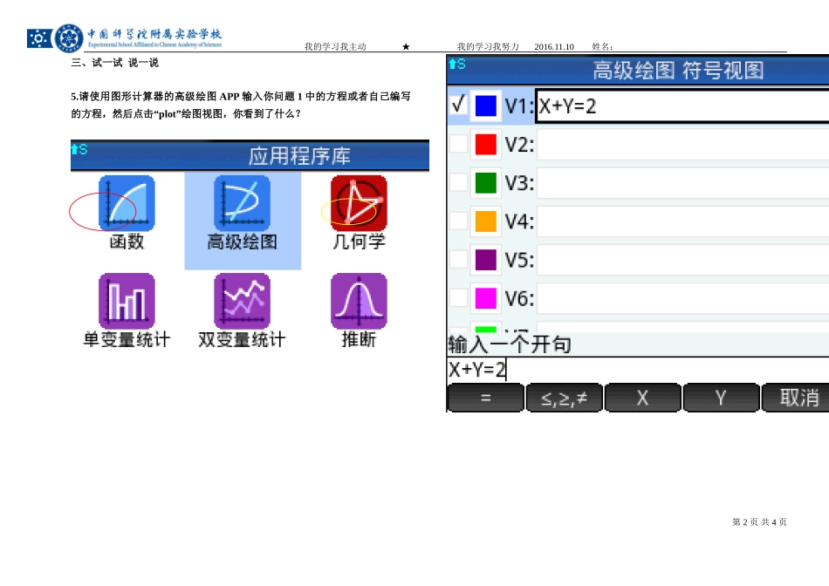
Task: Uncheck the V1 equation checkbox
Action: [x=458, y=105]
